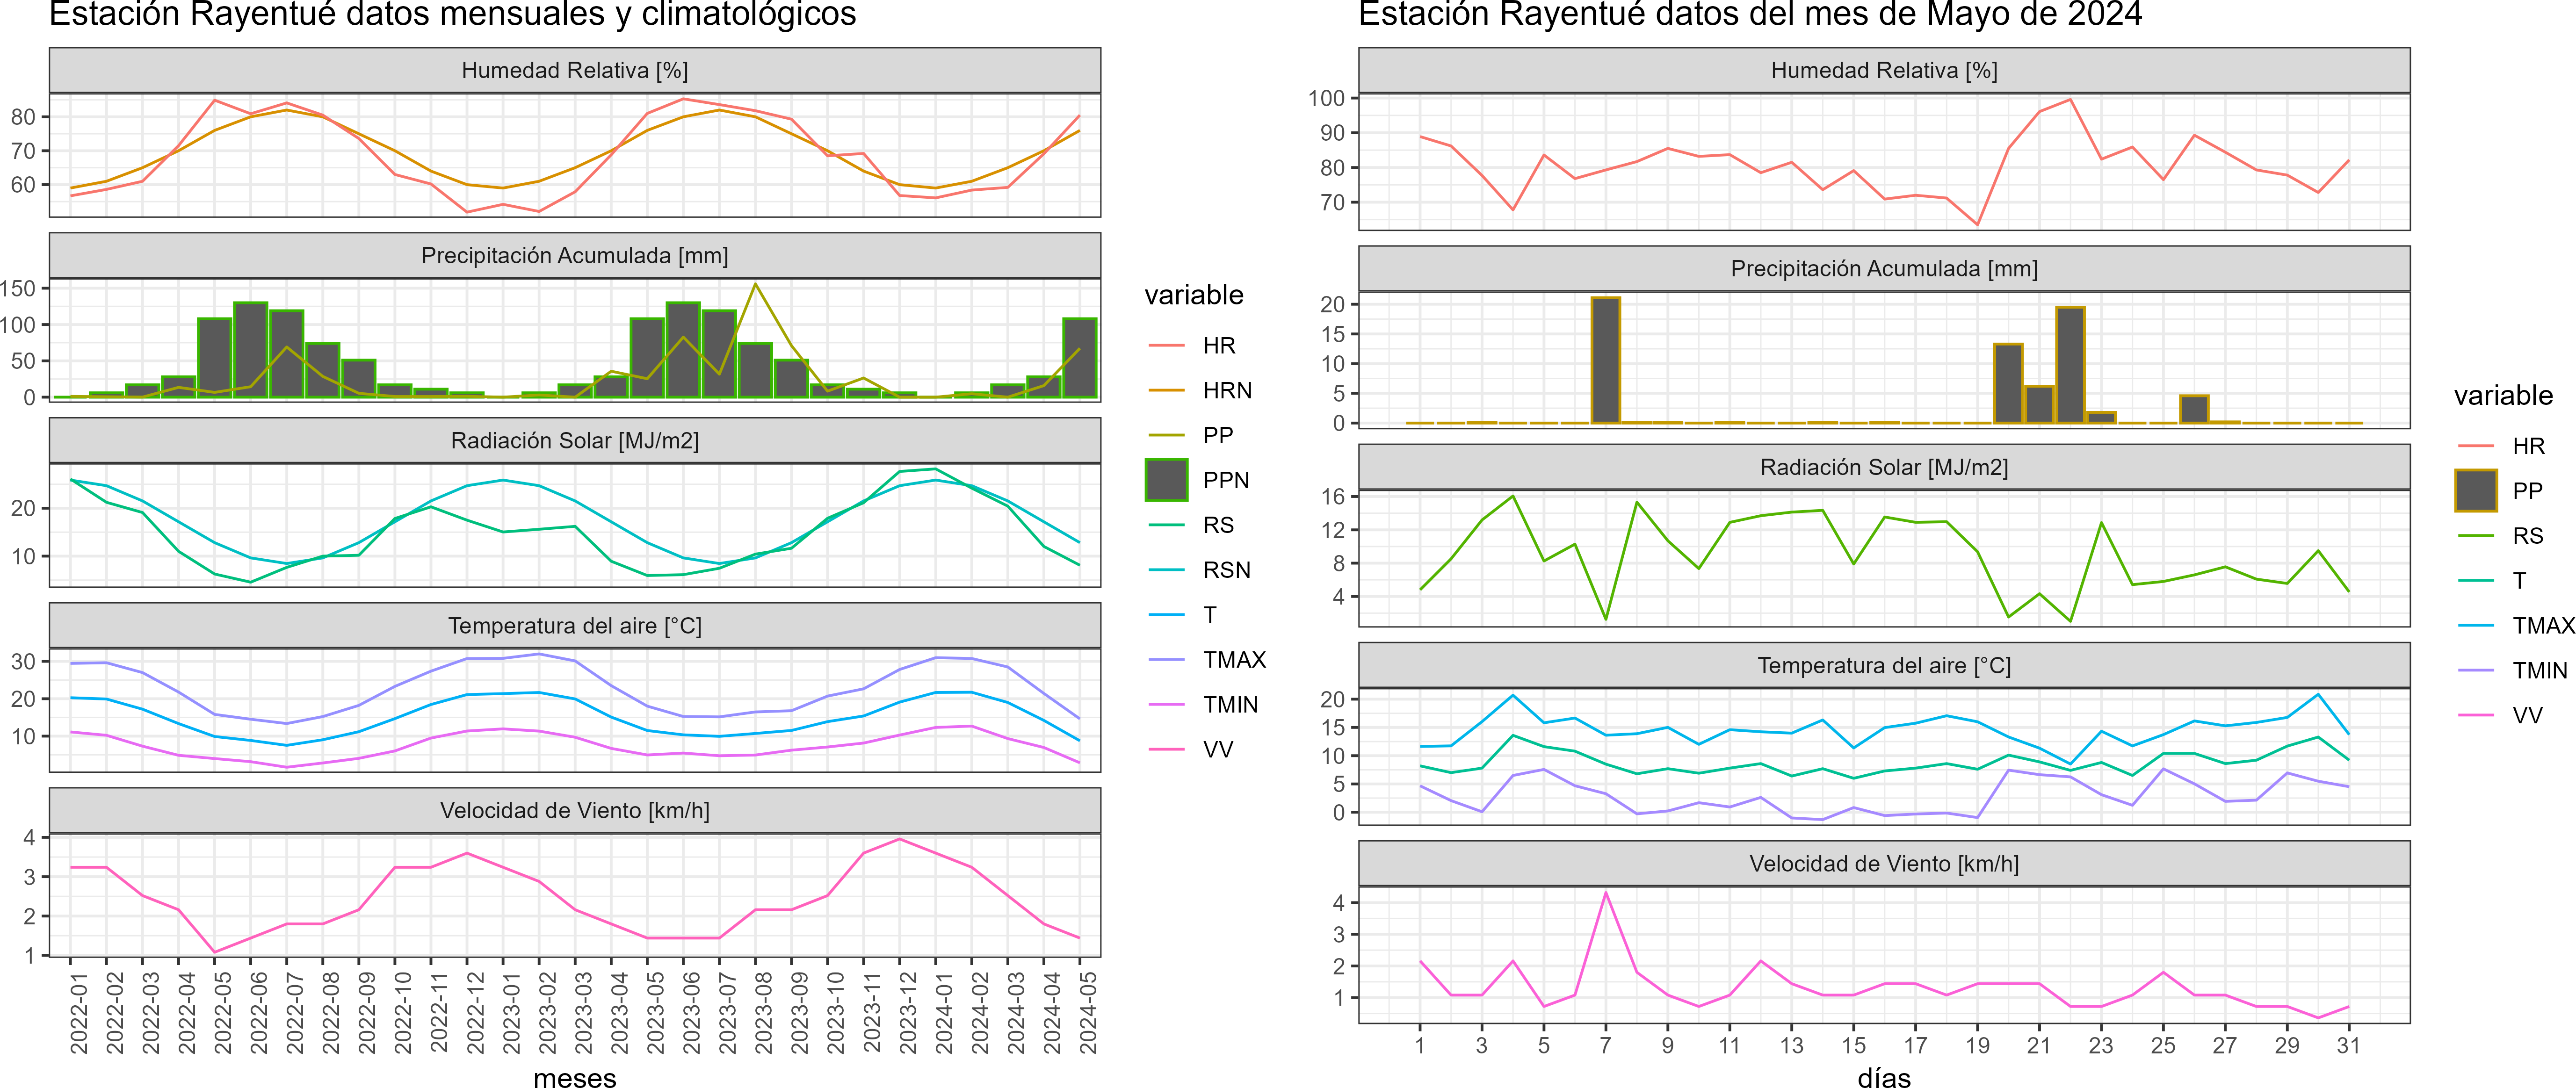Click y-axis value '100' in May humidity panel
The height and width of the screenshot is (1088, 2576).
tap(1326, 98)
